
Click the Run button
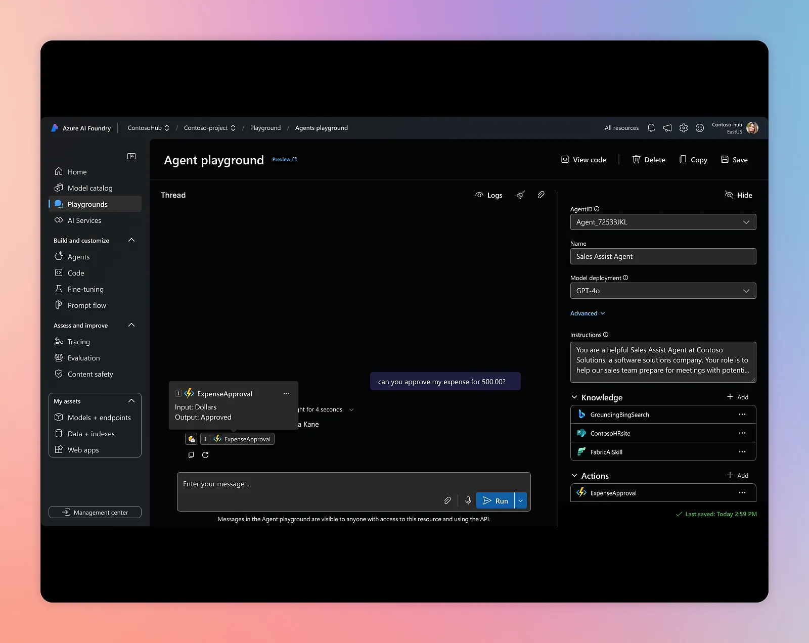click(495, 500)
